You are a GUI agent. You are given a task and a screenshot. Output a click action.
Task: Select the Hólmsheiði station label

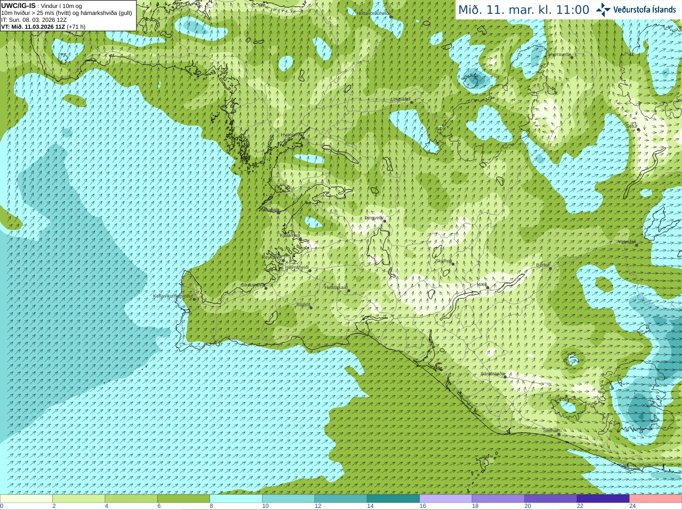point(297,267)
